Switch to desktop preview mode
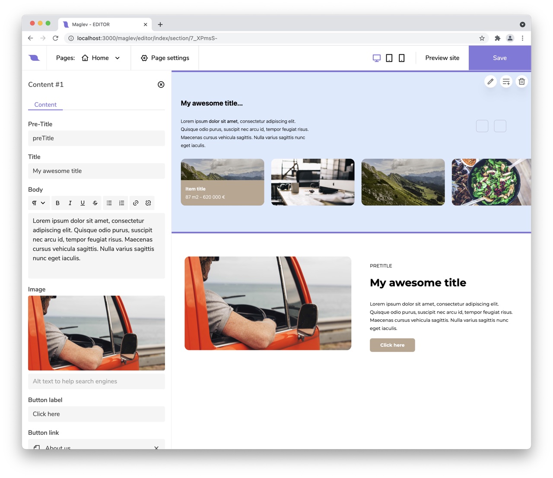 coord(377,58)
